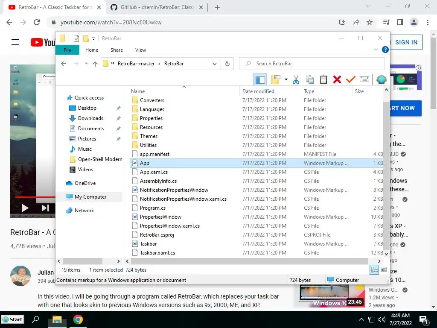Open the Share ribbon tab
Image resolution: width=437 pixels, height=328 pixels.
pos(117,50)
